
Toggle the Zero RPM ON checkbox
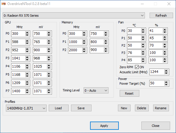pyautogui.click(x=137, y=67)
